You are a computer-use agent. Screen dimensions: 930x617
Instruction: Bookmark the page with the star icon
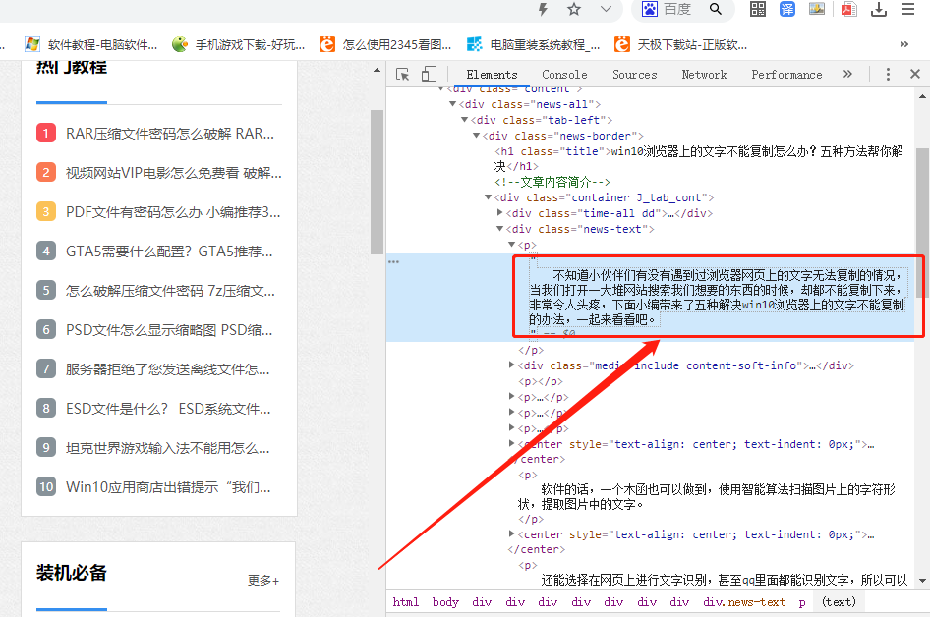pyautogui.click(x=573, y=9)
